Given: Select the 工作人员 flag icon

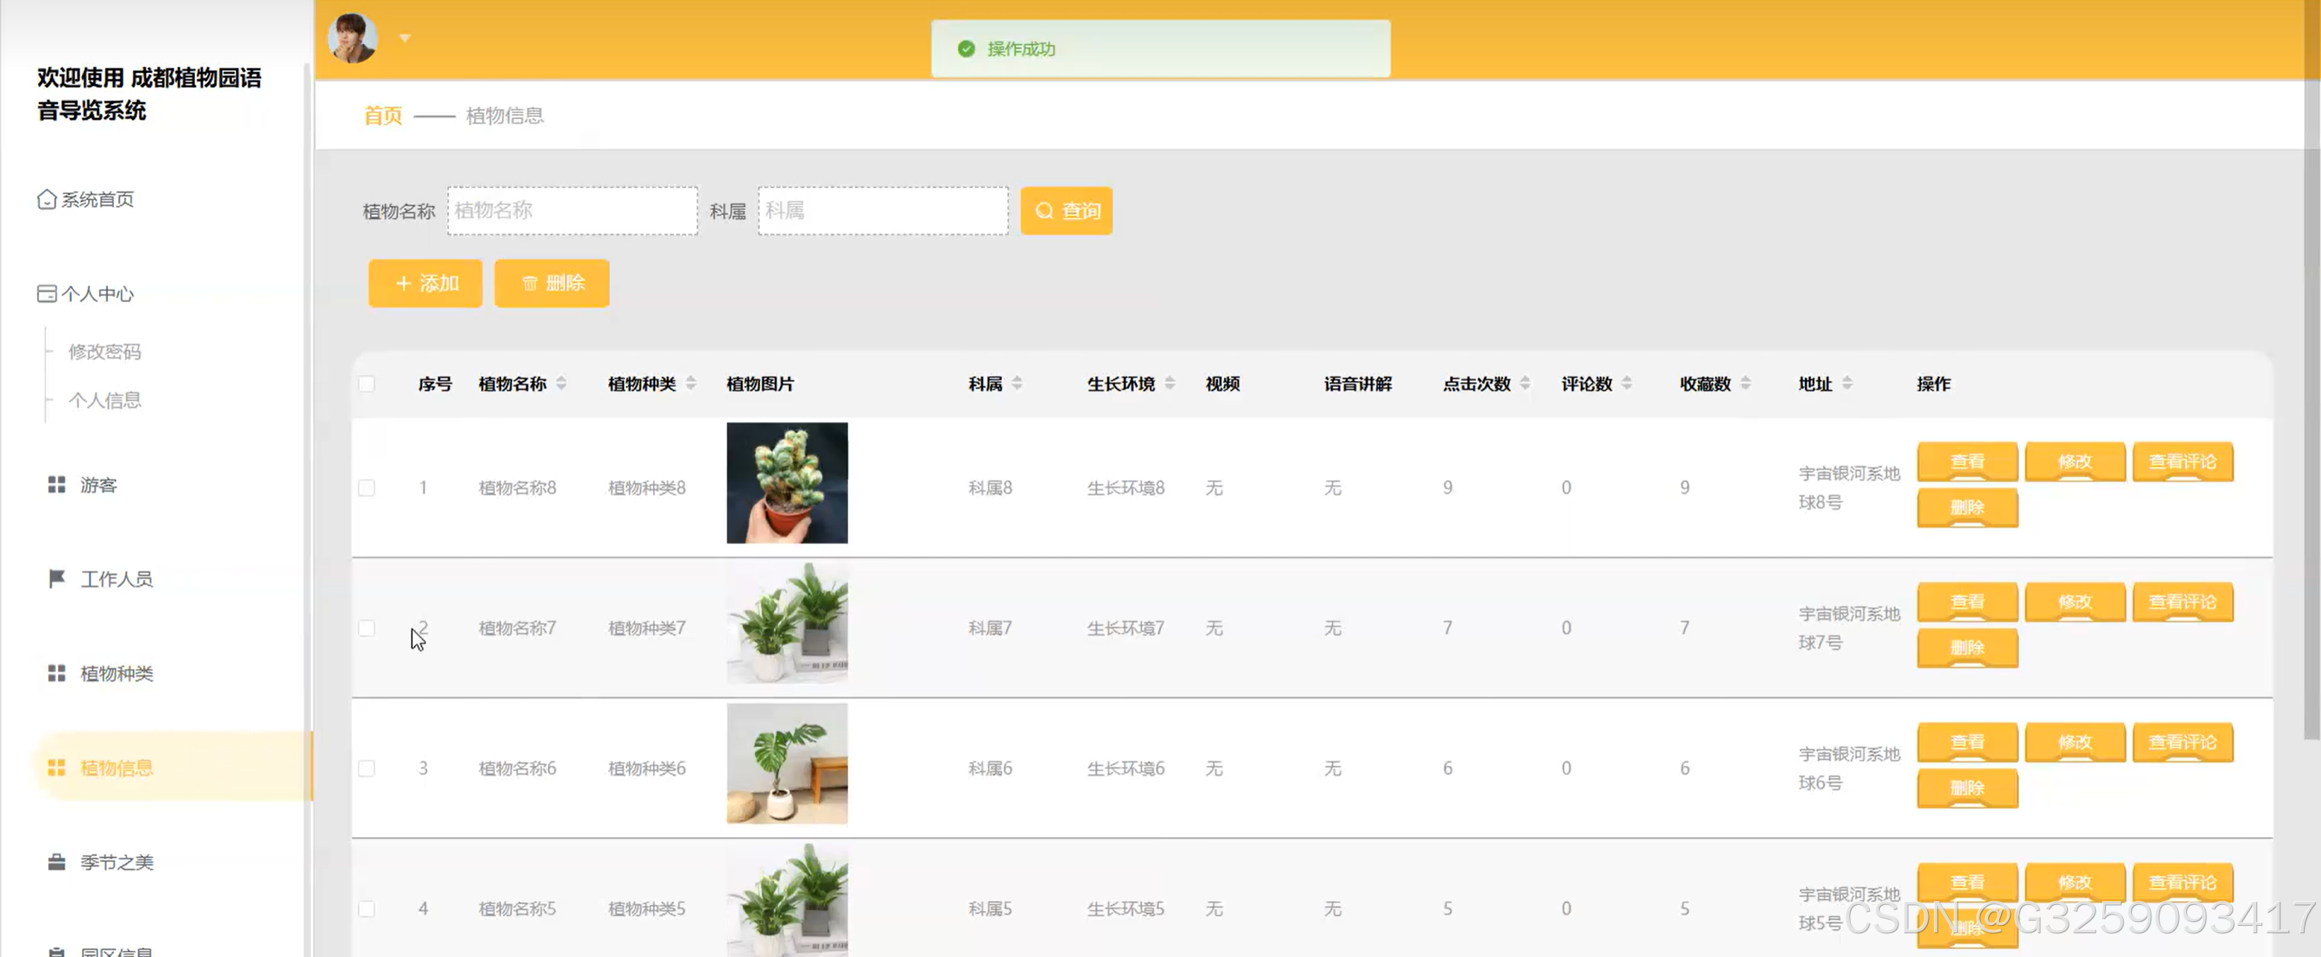Looking at the screenshot, I should pos(56,580).
